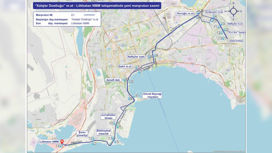Click the Salyan şos. street label

76,142
